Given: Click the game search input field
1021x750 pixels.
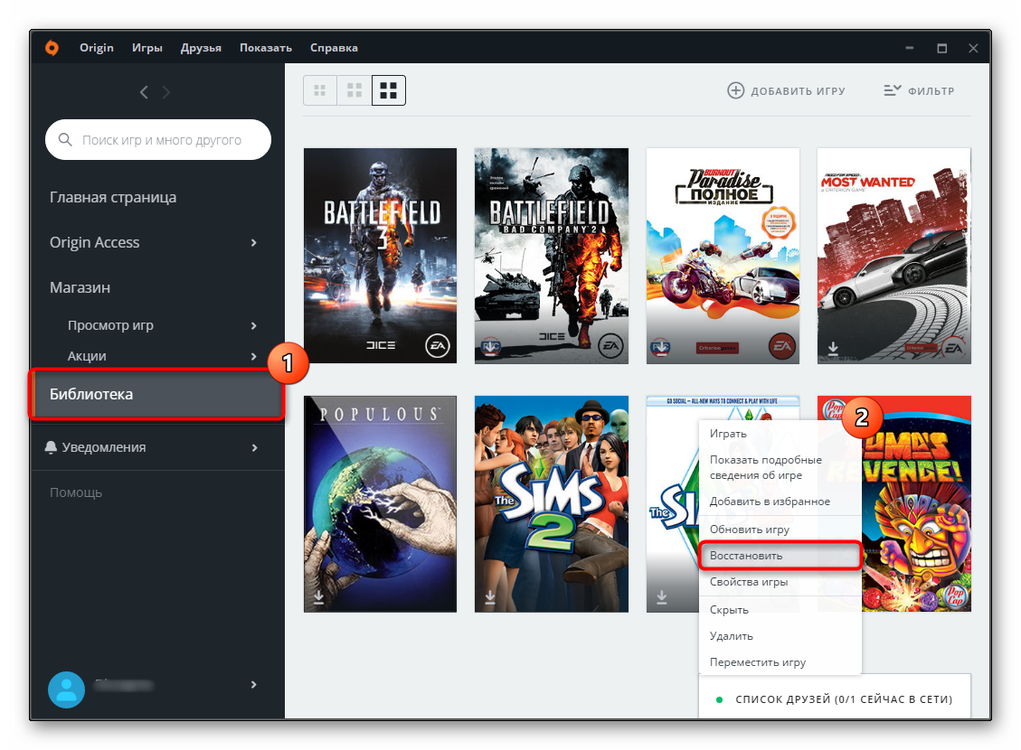Looking at the screenshot, I should tap(161, 140).
